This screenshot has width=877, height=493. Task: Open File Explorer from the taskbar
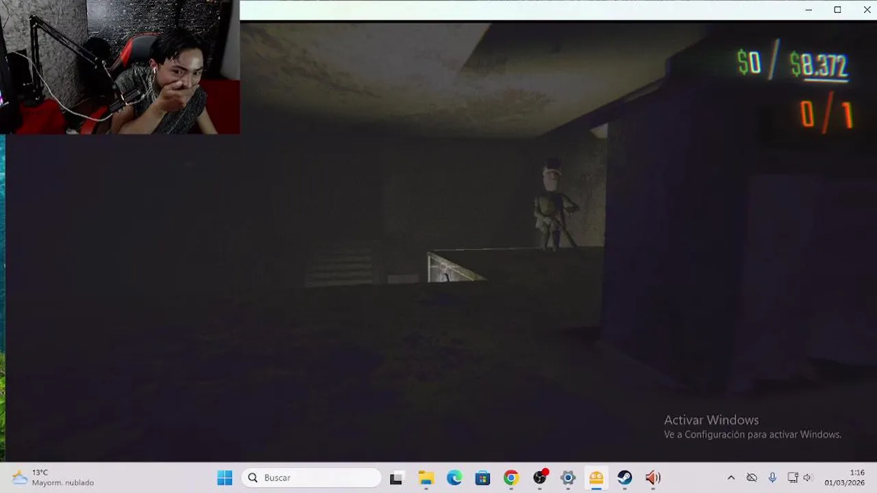pos(426,478)
